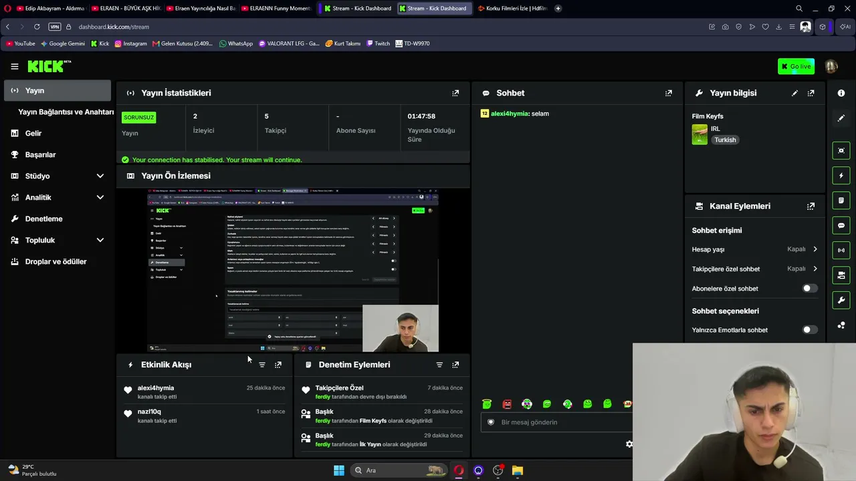856x481 pixels.
Task: Open filter options for Etkinlik Akışı
Action: coord(262,365)
